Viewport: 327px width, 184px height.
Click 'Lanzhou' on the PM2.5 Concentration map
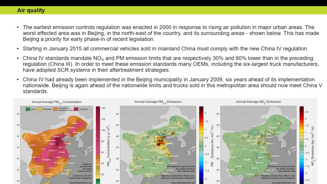click(x=32, y=145)
